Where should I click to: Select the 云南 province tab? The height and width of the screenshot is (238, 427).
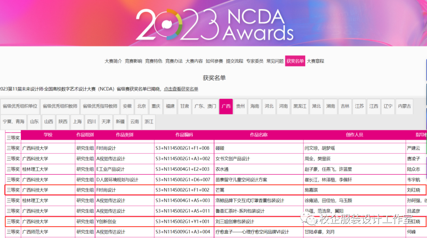(134, 122)
